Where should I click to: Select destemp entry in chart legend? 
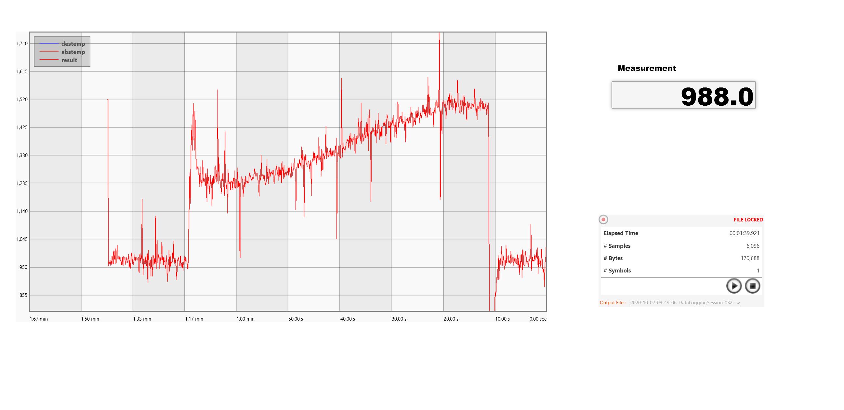[x=62, y=44]
